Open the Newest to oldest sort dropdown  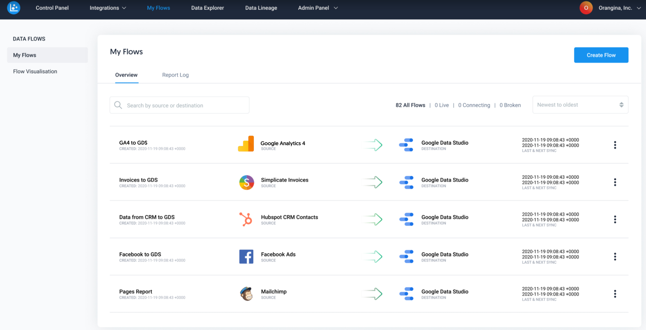580,105
